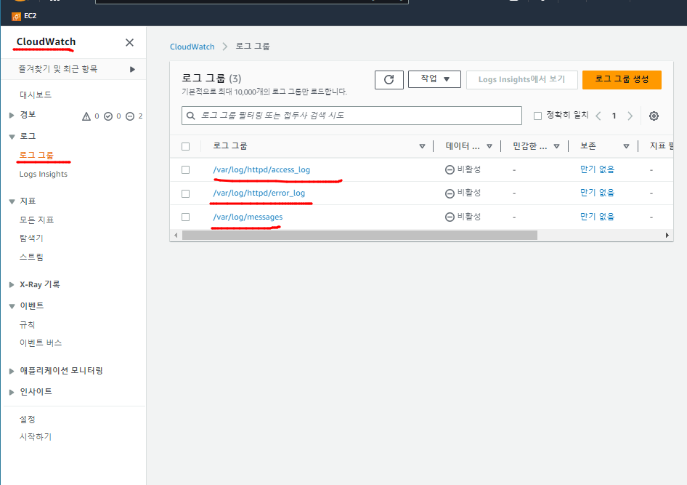The width and height of the screenshot is (687, 485).
Task: Open 이벤트 버스 in the sidebar
Action: coord(41,343)
